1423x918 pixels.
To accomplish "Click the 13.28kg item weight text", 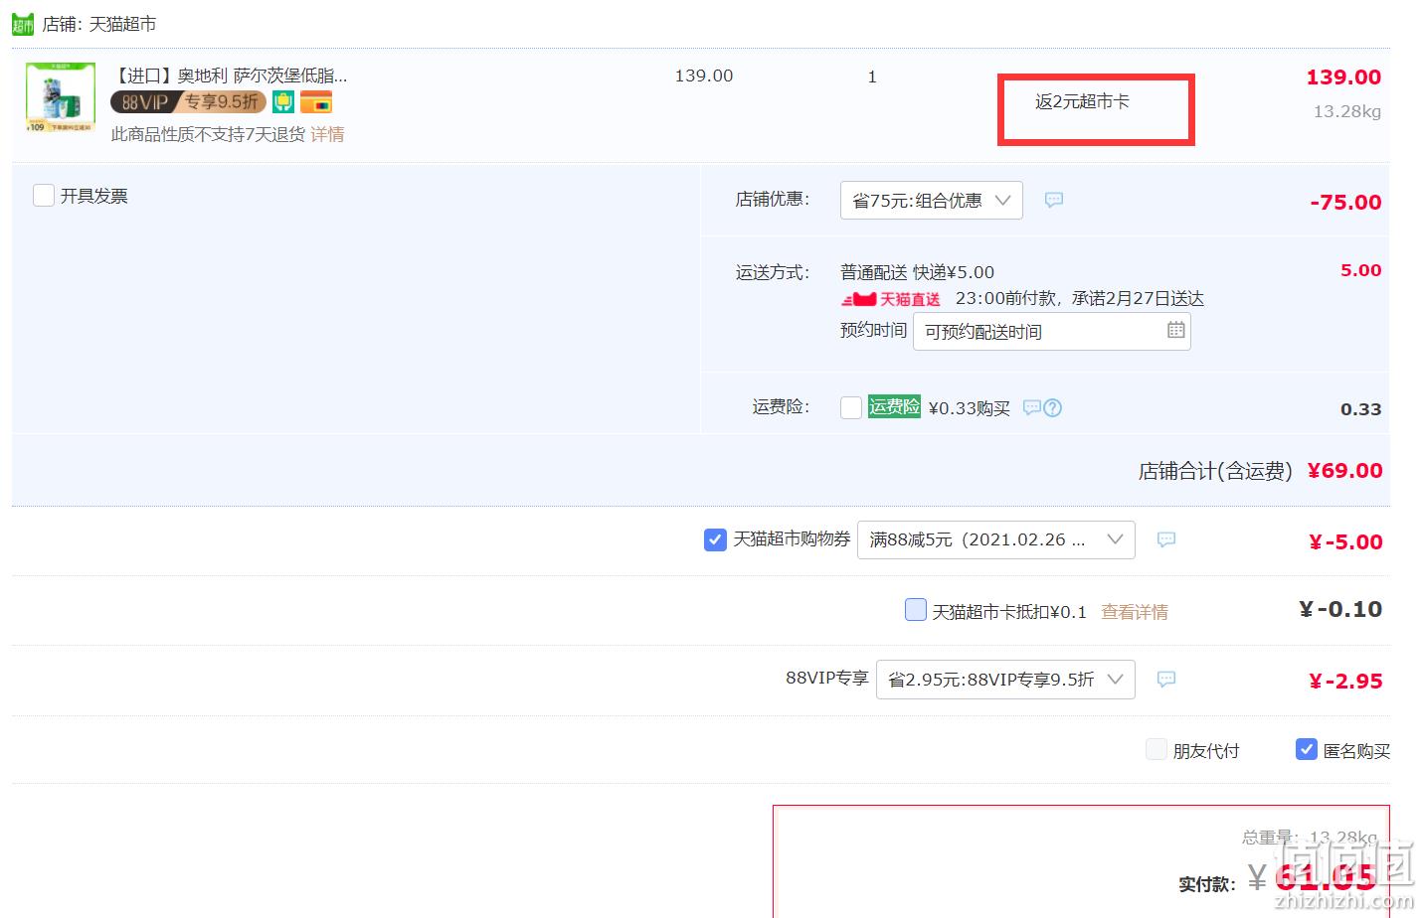I will point(1347,111).
